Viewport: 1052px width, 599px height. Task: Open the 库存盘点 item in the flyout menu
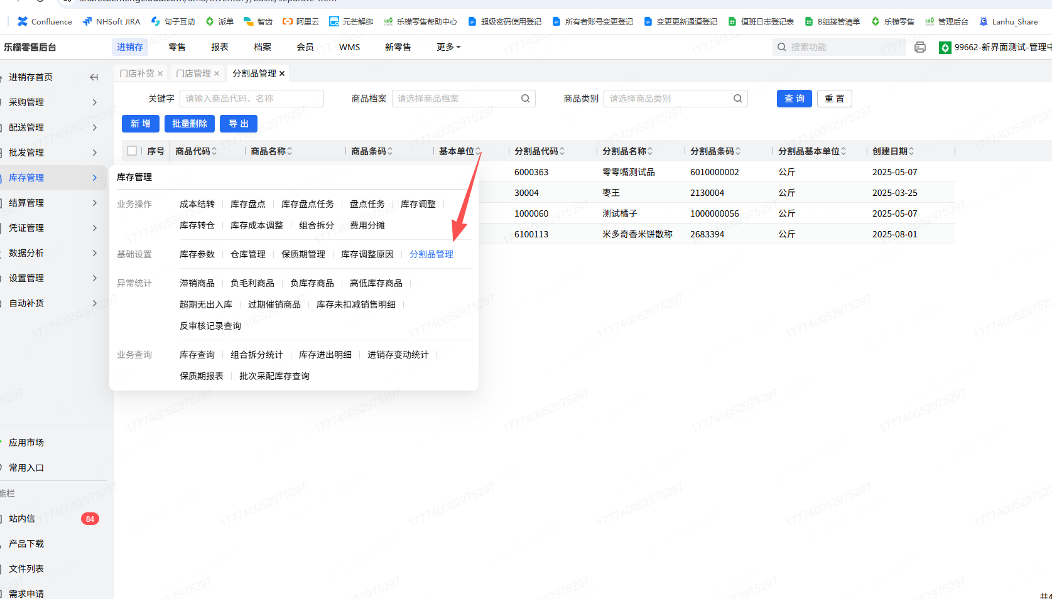tap(248, 204)
